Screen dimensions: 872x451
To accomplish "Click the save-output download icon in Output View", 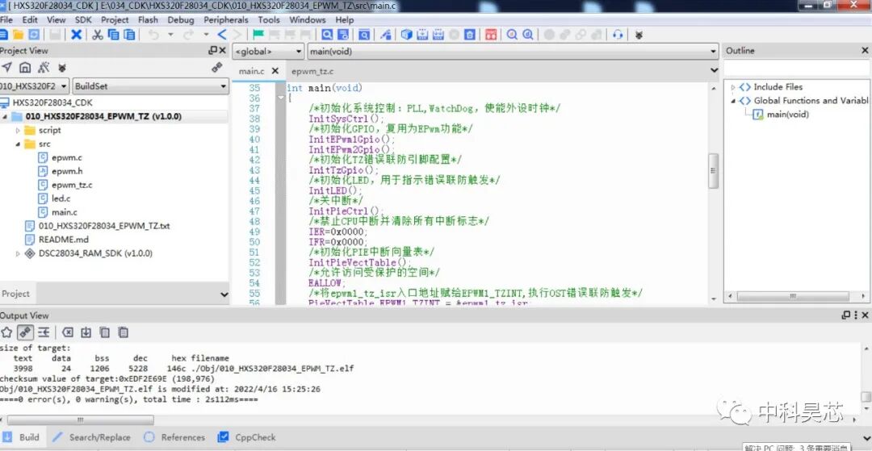I will [x=86, y=332].
